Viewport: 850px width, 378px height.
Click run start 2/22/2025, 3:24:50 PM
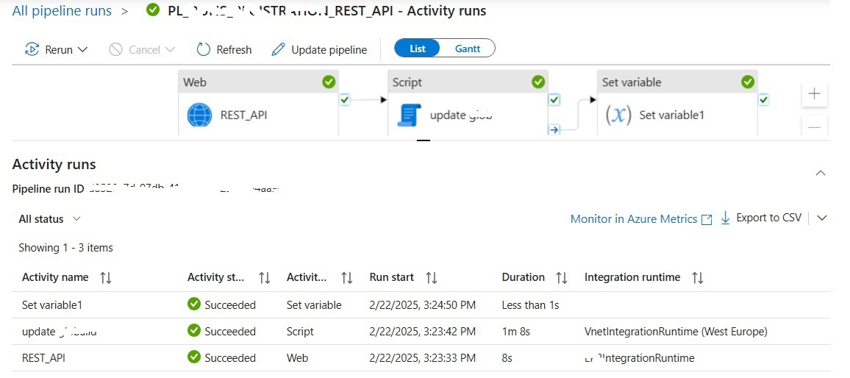(422, 304)
